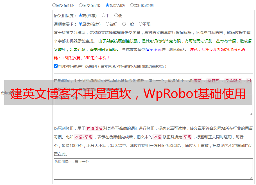The image size is (256, 185).
Task: Pick 较好 for 通顺度要求
Action: (107, 24)
